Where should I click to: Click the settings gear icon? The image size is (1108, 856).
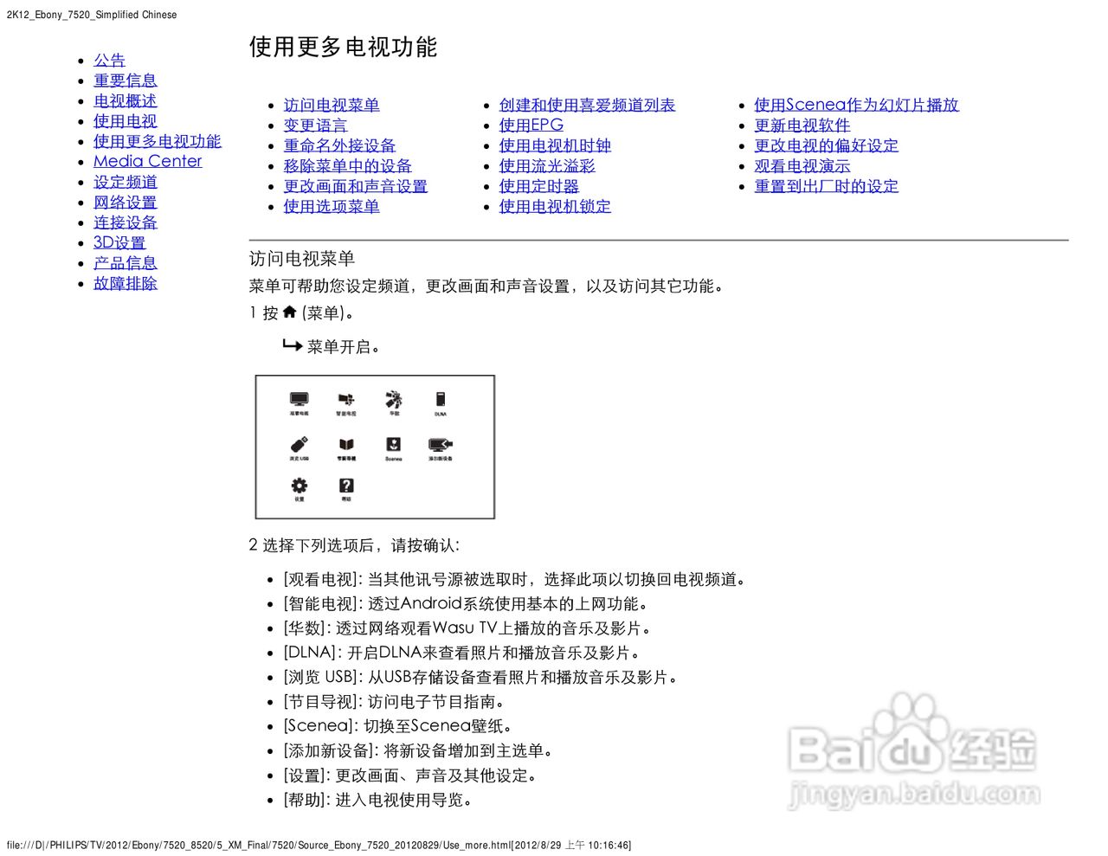(299, 486)
